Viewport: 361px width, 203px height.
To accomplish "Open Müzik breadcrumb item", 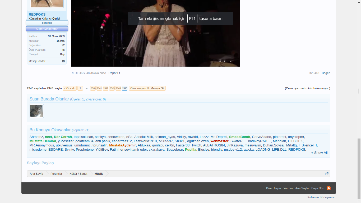I will pyautogui.click(x=99, y=174).
